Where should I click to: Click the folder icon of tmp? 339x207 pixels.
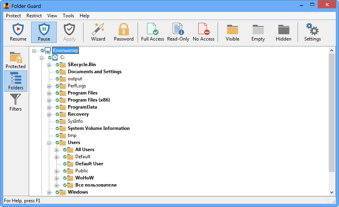(x=63, y=136)
